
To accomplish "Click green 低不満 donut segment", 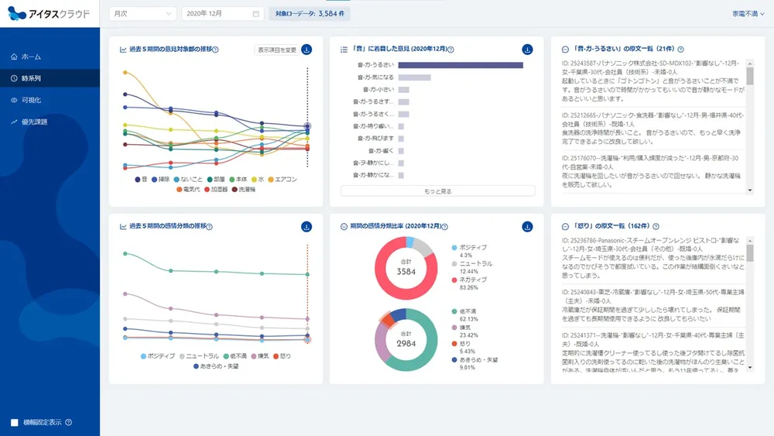I will pyautogui.click(x=430, y=345).
